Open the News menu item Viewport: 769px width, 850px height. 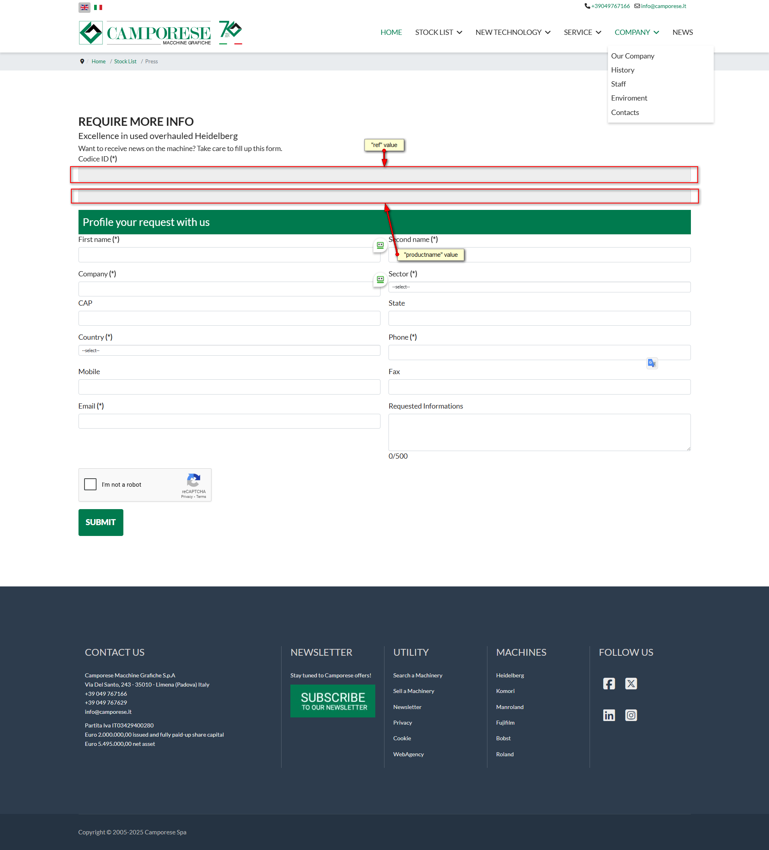tap(682, 32)
